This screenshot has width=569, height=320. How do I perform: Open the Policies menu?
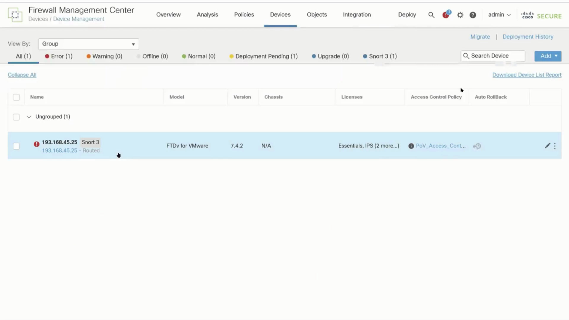point(244,15)
